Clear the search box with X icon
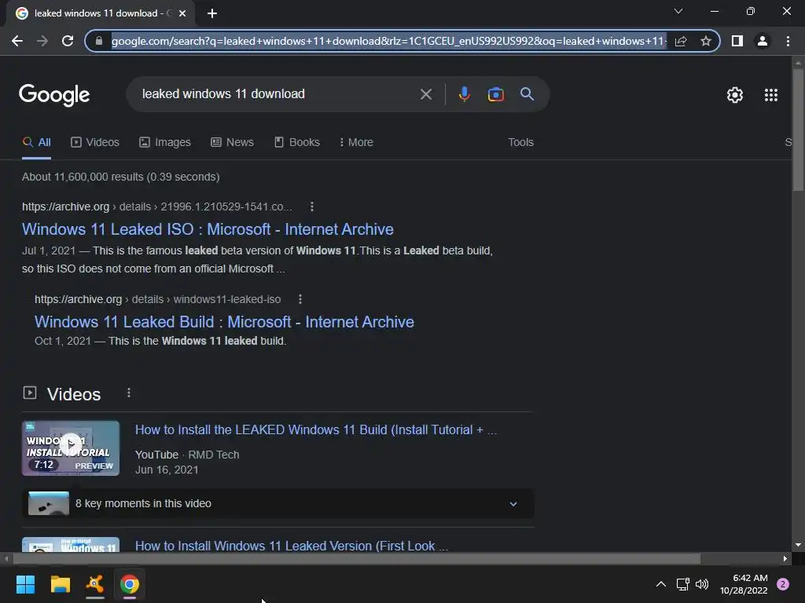This screenshot has width=805, height=603. [x=425, y=94]
